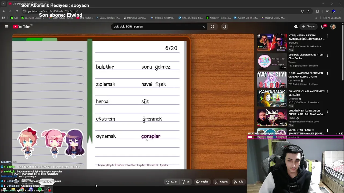The width and height of the screenshot is (344, 193).
Task: Open Discord from the Windows taskbar
Action: pos(31,190)
